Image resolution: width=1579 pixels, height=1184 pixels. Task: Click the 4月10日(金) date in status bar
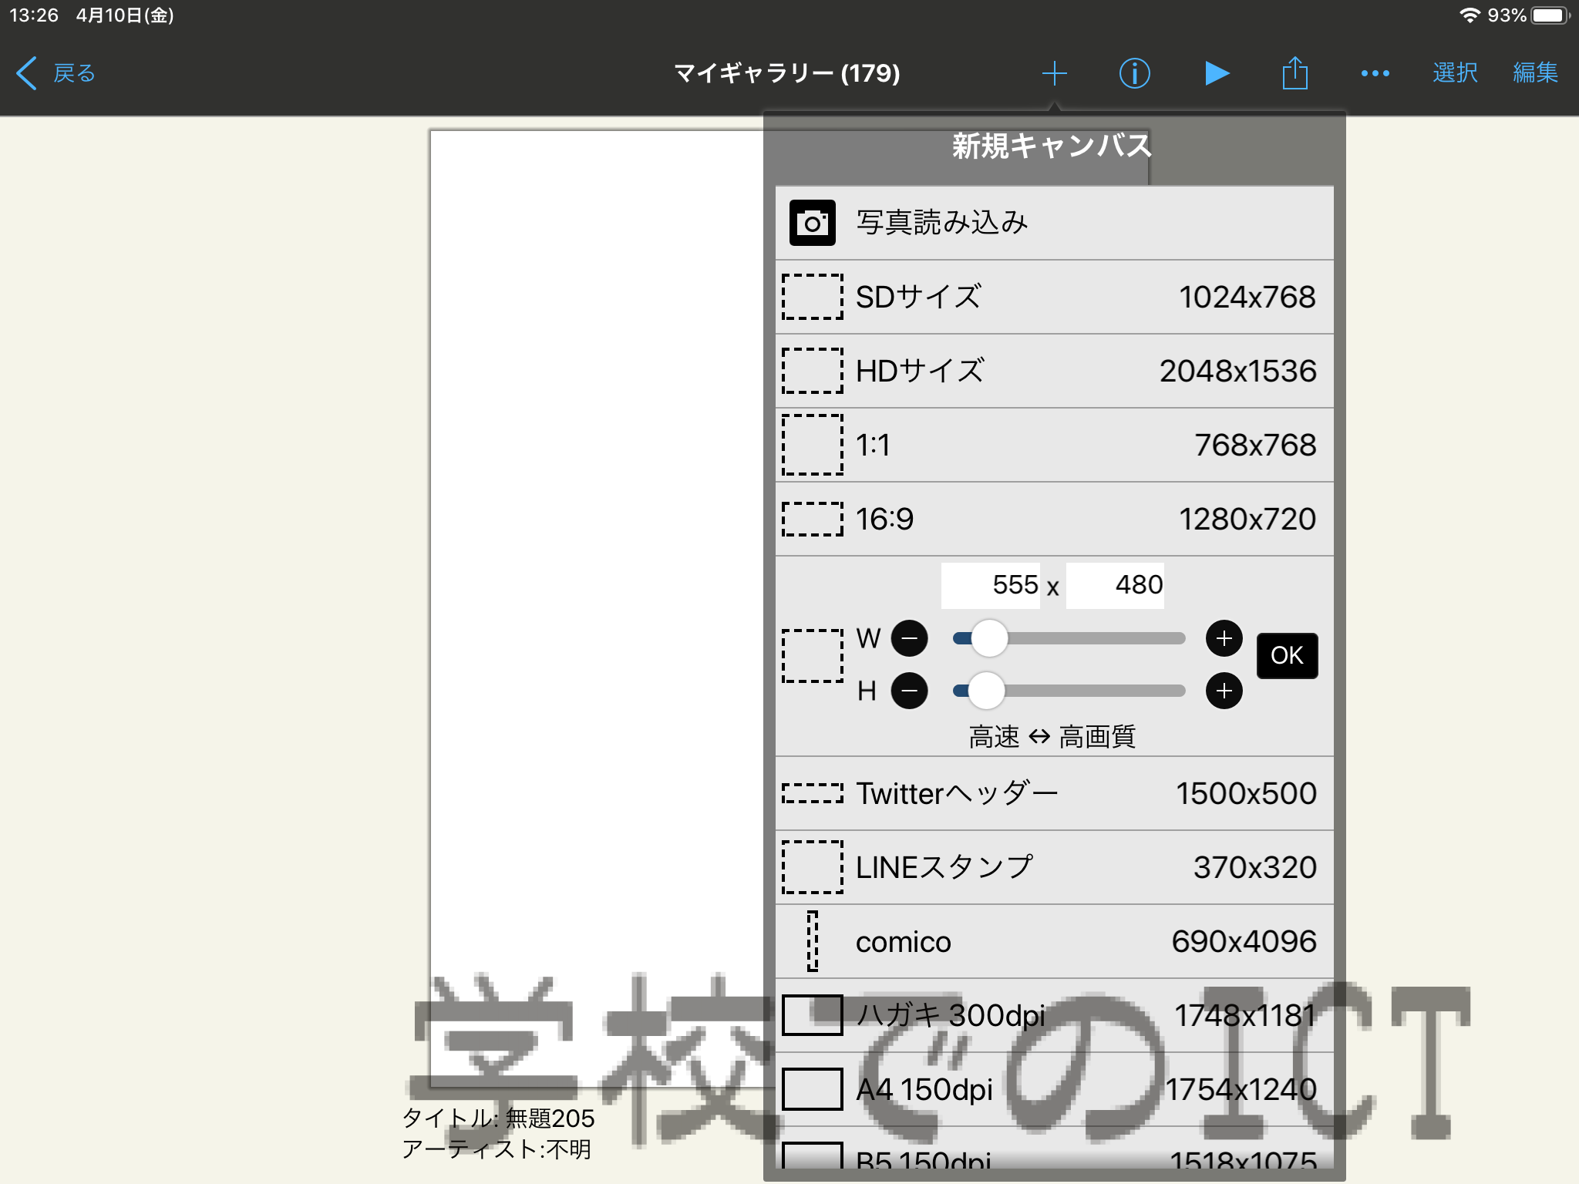pos(125,15)
